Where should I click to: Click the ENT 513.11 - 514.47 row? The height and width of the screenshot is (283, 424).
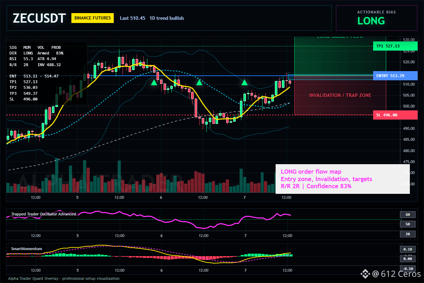(34, 76)
